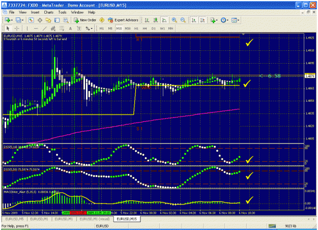The image size is (318, 230).
Task: Open the Window menu
Action: (x=77, y=12)
